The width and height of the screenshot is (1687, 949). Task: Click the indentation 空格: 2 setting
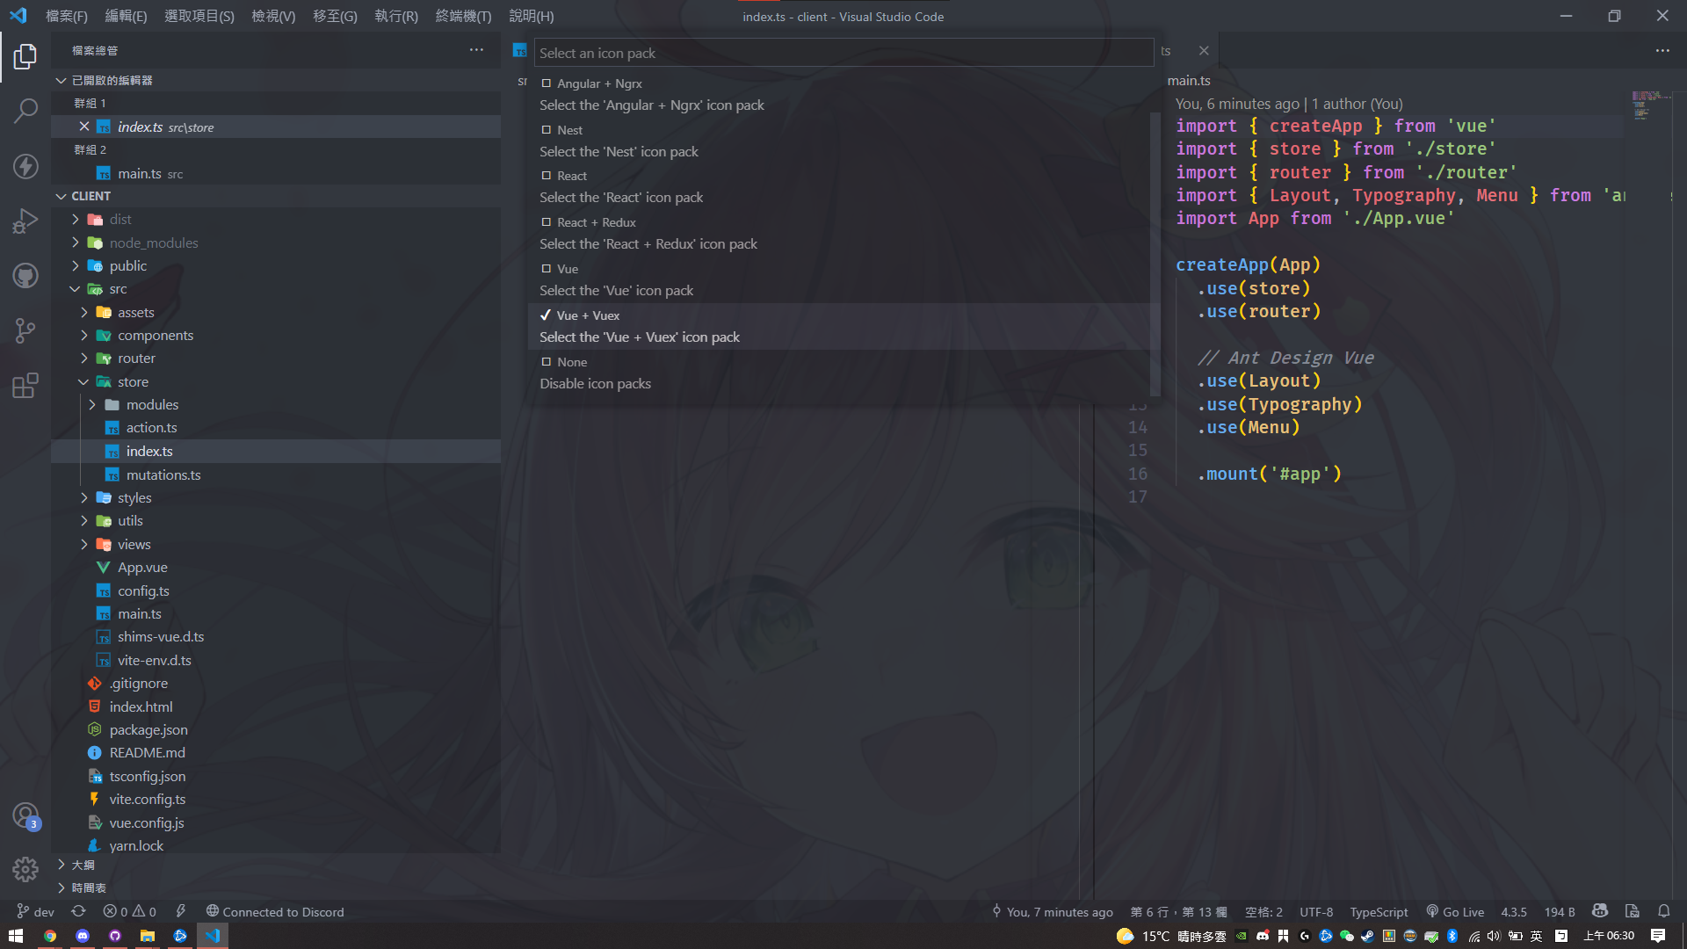(x=1263, y=911)
